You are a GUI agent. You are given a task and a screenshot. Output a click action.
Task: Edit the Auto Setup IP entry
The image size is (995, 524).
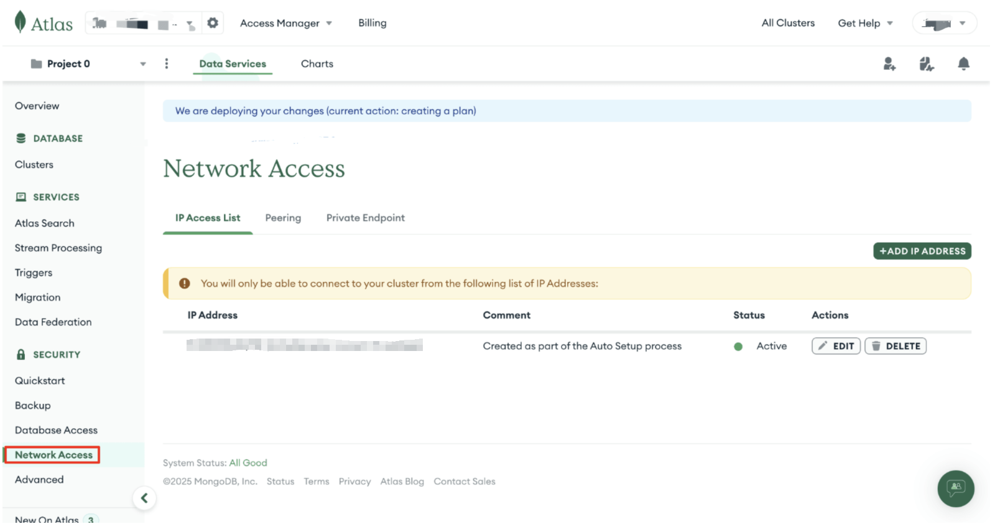[x=836, y=346]
